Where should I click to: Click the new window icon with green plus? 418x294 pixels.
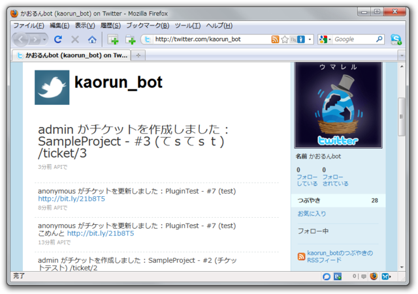tap(113, 40)
